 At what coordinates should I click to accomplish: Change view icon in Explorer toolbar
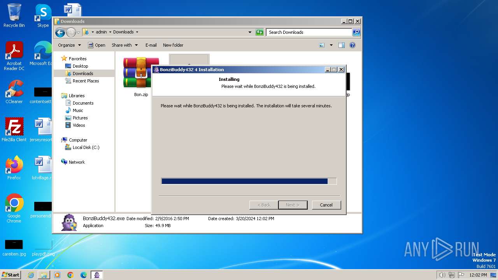(322, 45)
